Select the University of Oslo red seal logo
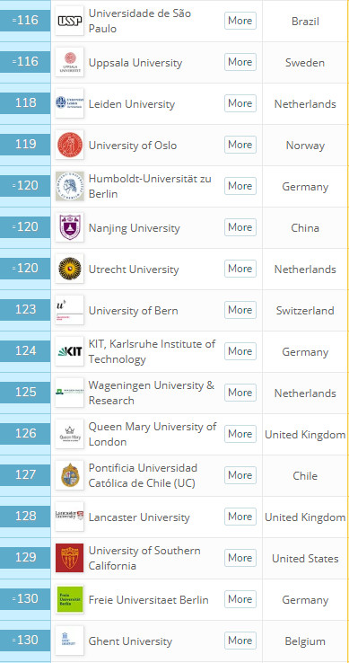The image size is (349, 663). 70,145
